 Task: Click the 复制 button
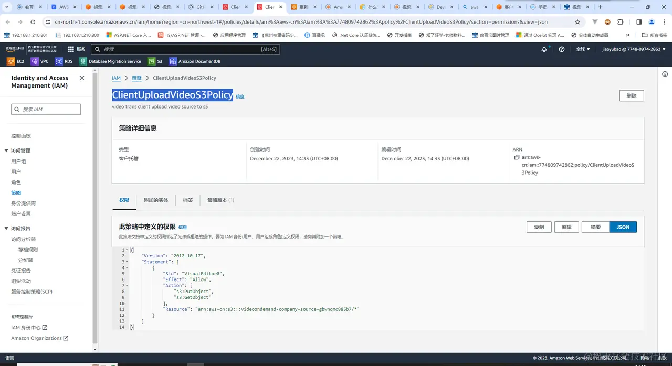tap(539, 227)
